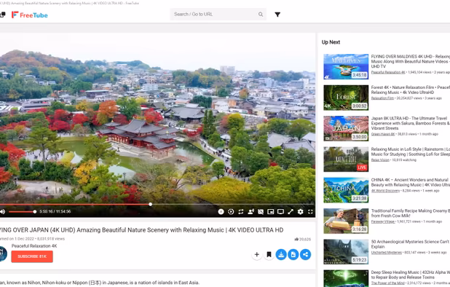Visit the 4K World Discovery channel link
The image size is (450, 287).
[385, 191]
